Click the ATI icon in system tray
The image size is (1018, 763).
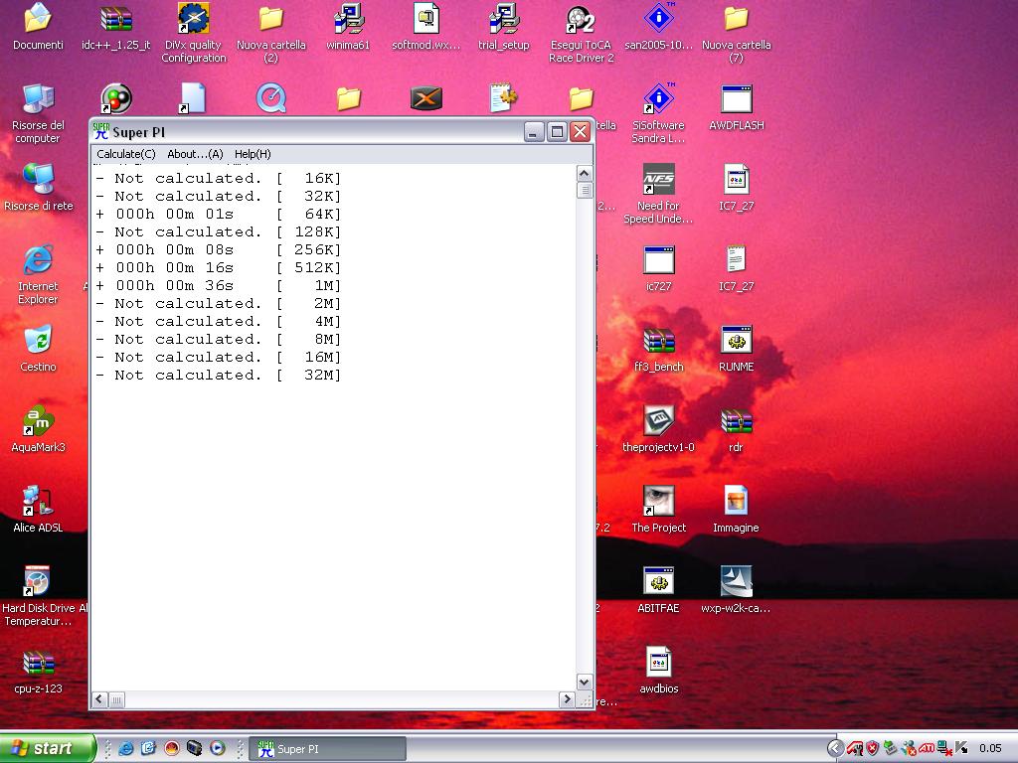pyautogui.click(x=926, y=748)
